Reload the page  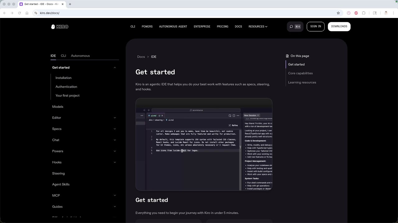(x=20, y=13)
